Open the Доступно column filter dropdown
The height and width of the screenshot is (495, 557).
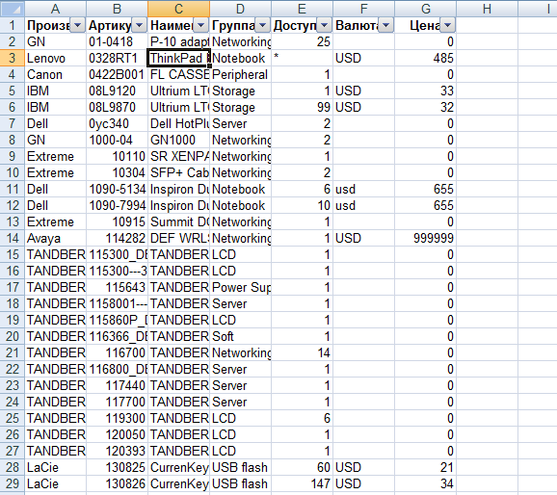click(324, 25)
